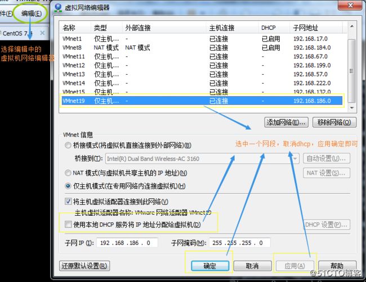Expand the 桥接到 adapter dropdown
Image resolution: width=366 pixels, height=282 pixels.
[x=295, y=159]
